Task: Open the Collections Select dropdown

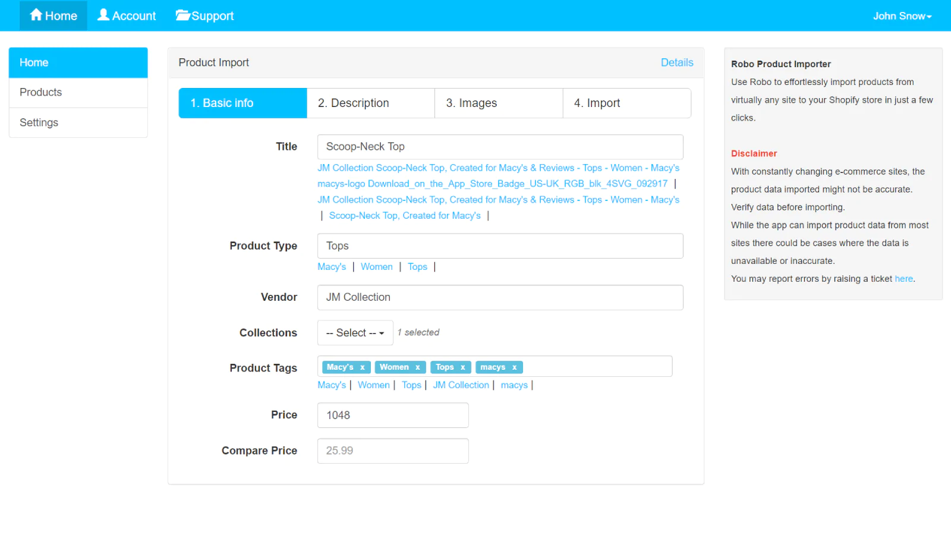Action: tap(355, 333)
